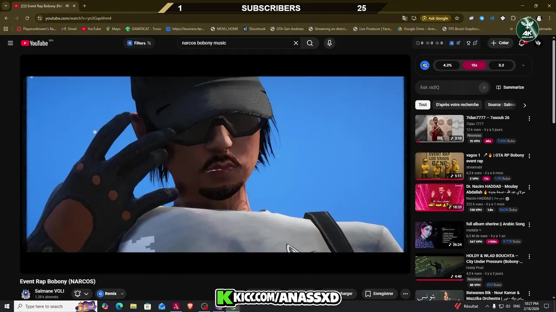Click the vidIQ IQ logo in header toolbar

(x=452, y=43)
